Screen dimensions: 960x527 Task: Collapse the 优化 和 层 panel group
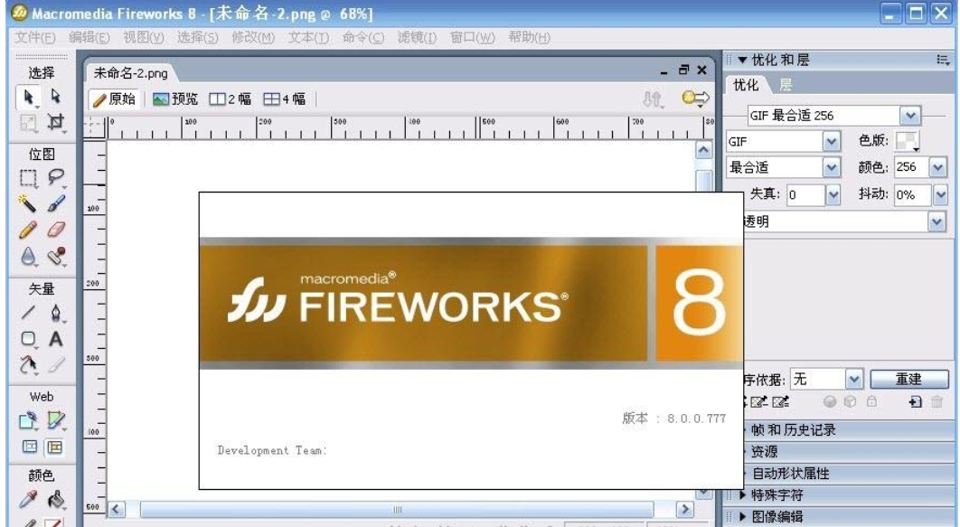(743, 60)
